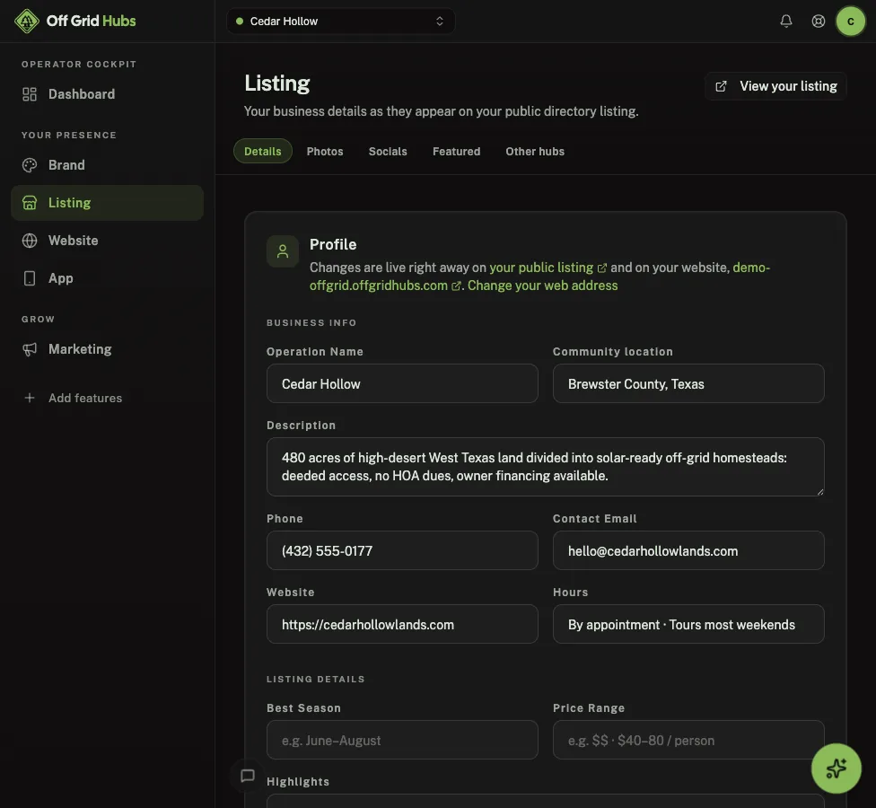Click the Listing storefront icon
The height and width of the screenshot is (808, 876).
coord(29,203)
